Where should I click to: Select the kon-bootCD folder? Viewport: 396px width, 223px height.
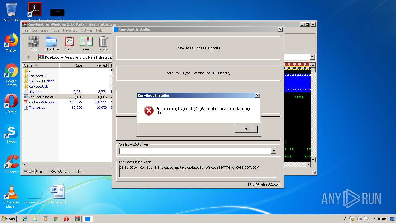[37, 76]
